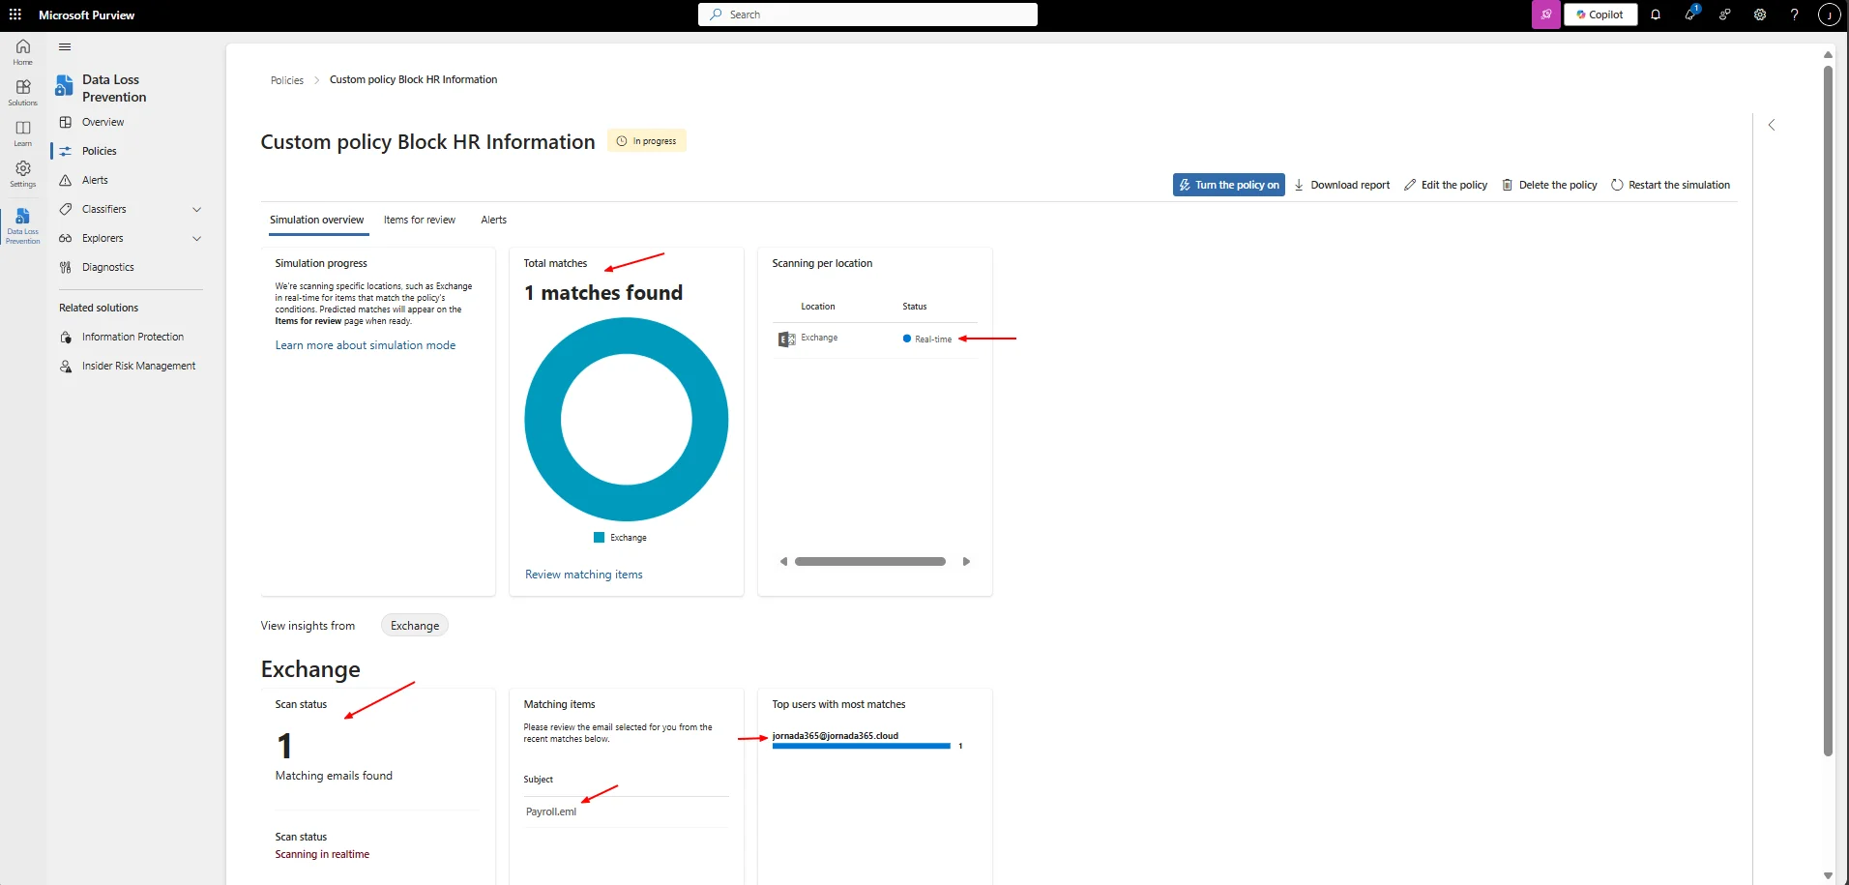Click the In progress status badge
Viewport: 1849px width, 885px height.
click(647, 141)
